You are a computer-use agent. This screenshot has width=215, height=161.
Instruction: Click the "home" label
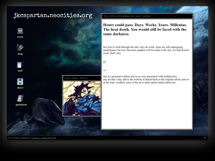tap(20, 37)
